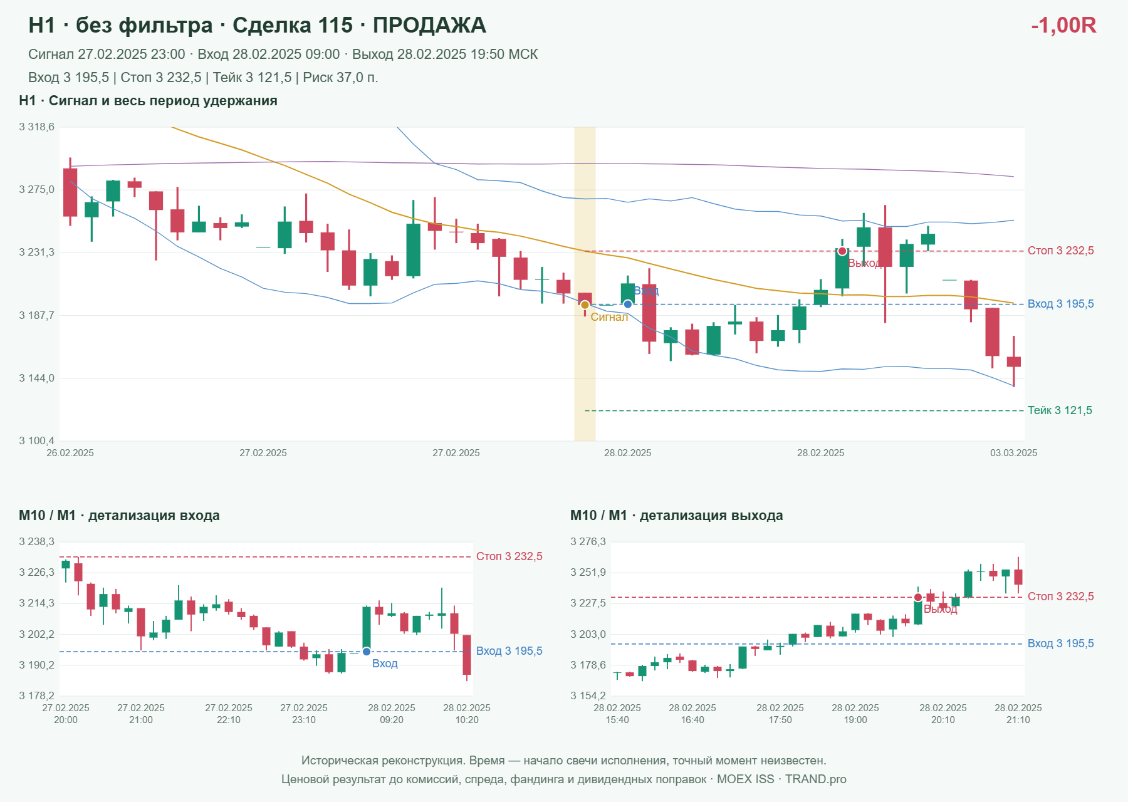Click the red Выход marker on H1 chart
The height and width of the screenshot is (802, 1128).
click(x=842, y=251)
